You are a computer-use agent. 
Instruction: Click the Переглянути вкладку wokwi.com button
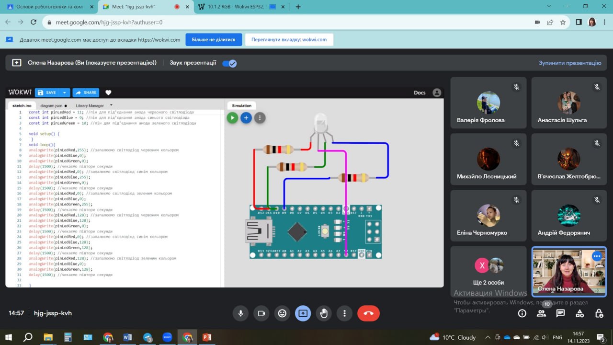pos(289,40)
